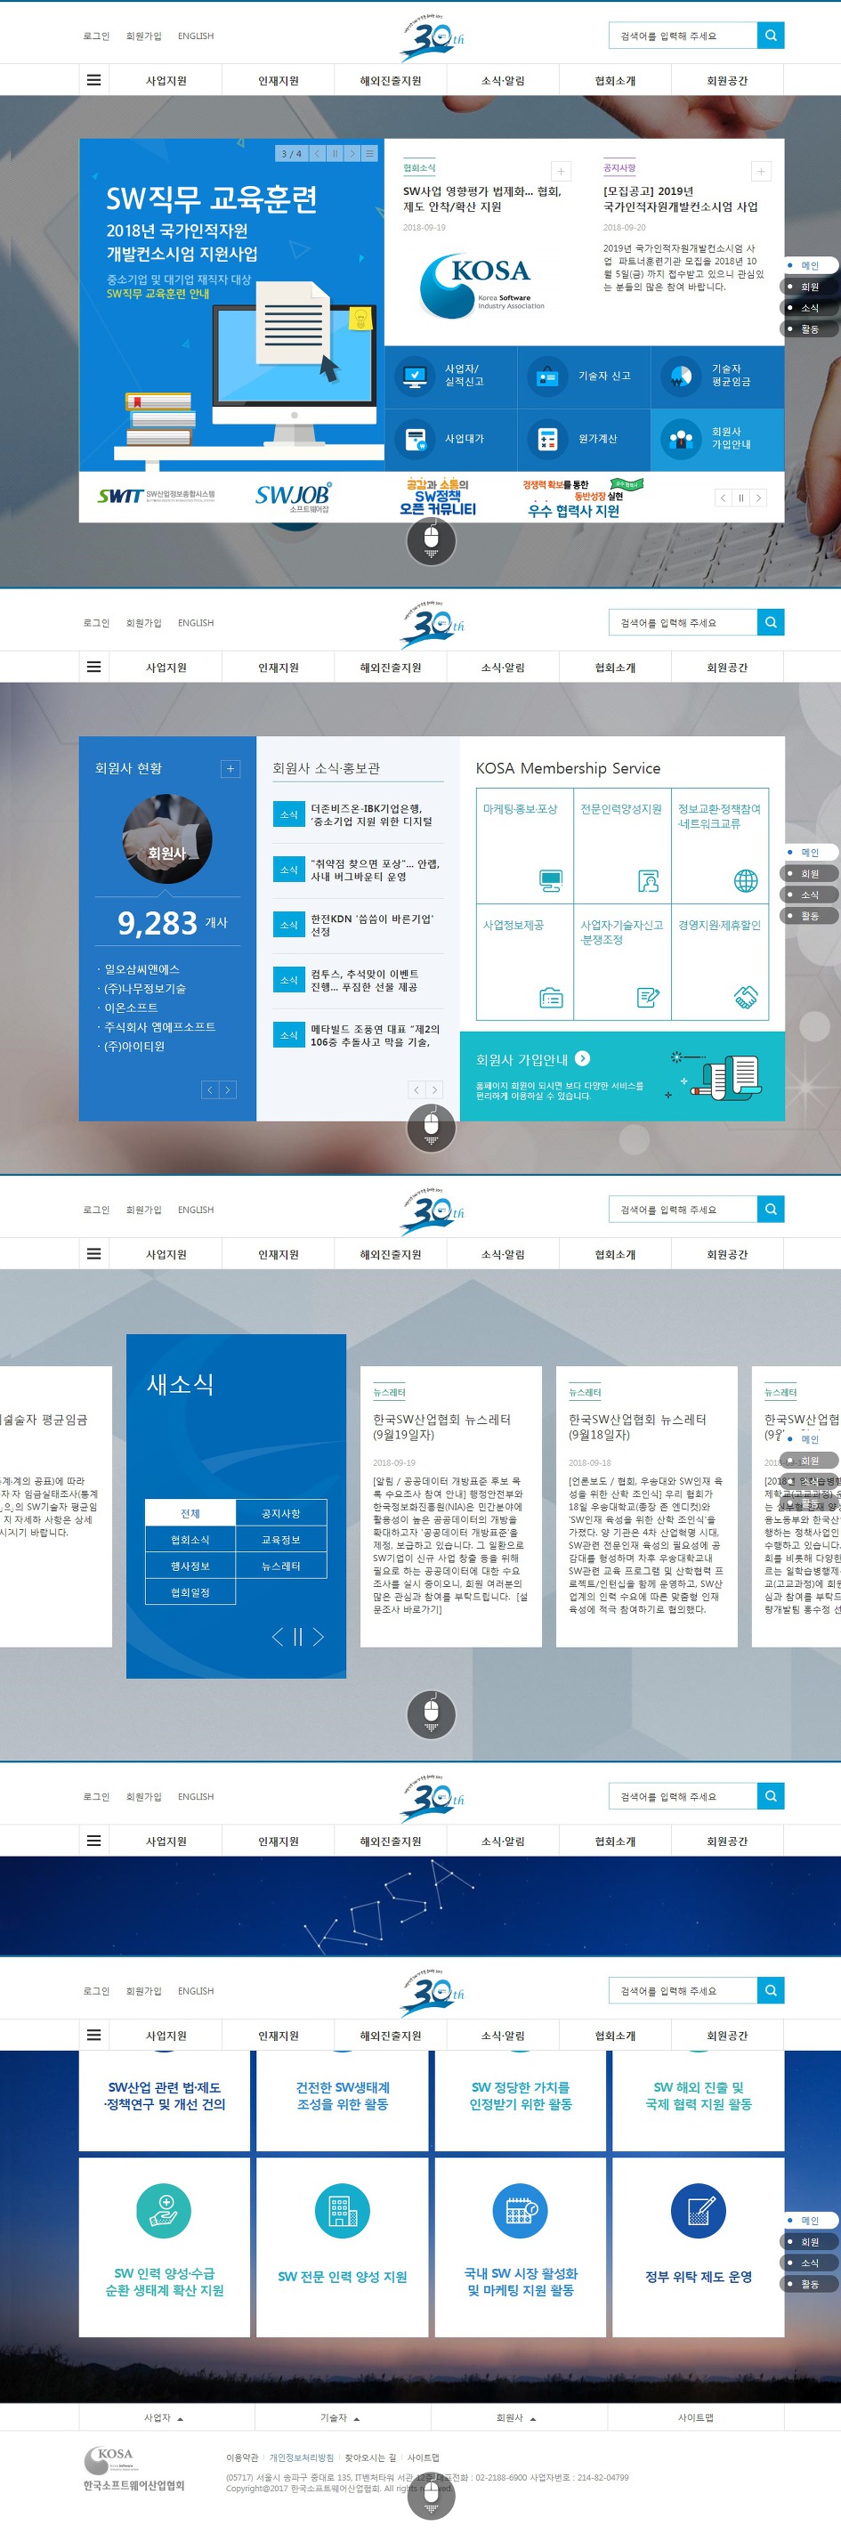Image resolution: width=841 pixels, height=2542 pixels.
Task: Open the 원가계산 calculator icon
Action: coord(546,439)
